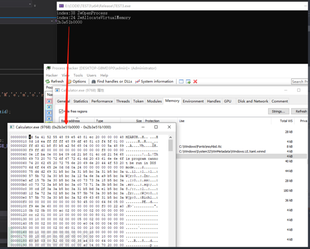
Task: Open the View menu in Process Hacker
Action: [66, 75]
